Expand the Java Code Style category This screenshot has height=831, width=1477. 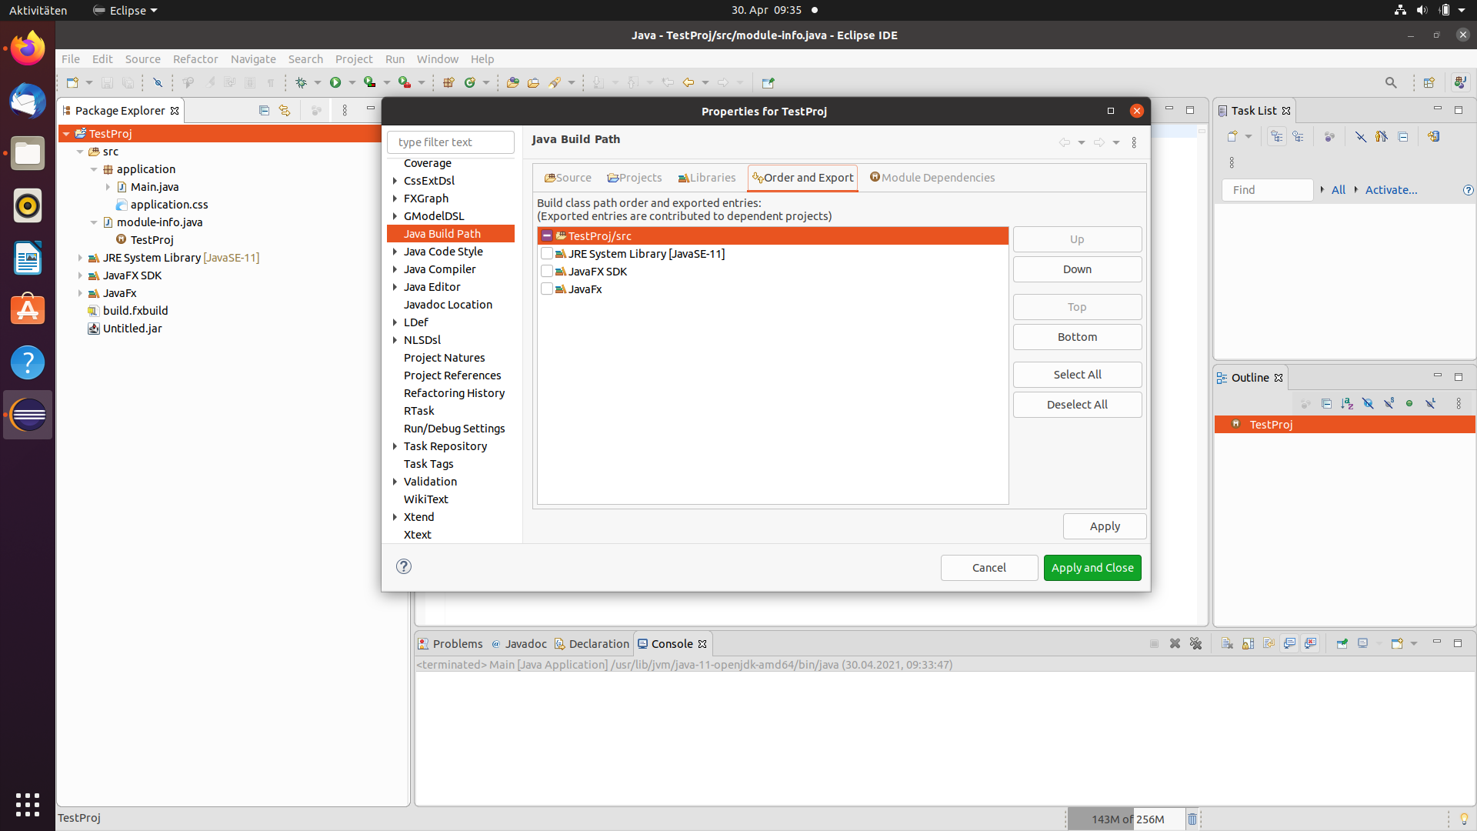(395, 252)
